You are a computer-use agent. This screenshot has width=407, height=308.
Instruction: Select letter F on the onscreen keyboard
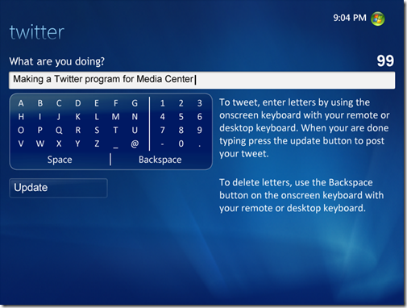point(116,103)
